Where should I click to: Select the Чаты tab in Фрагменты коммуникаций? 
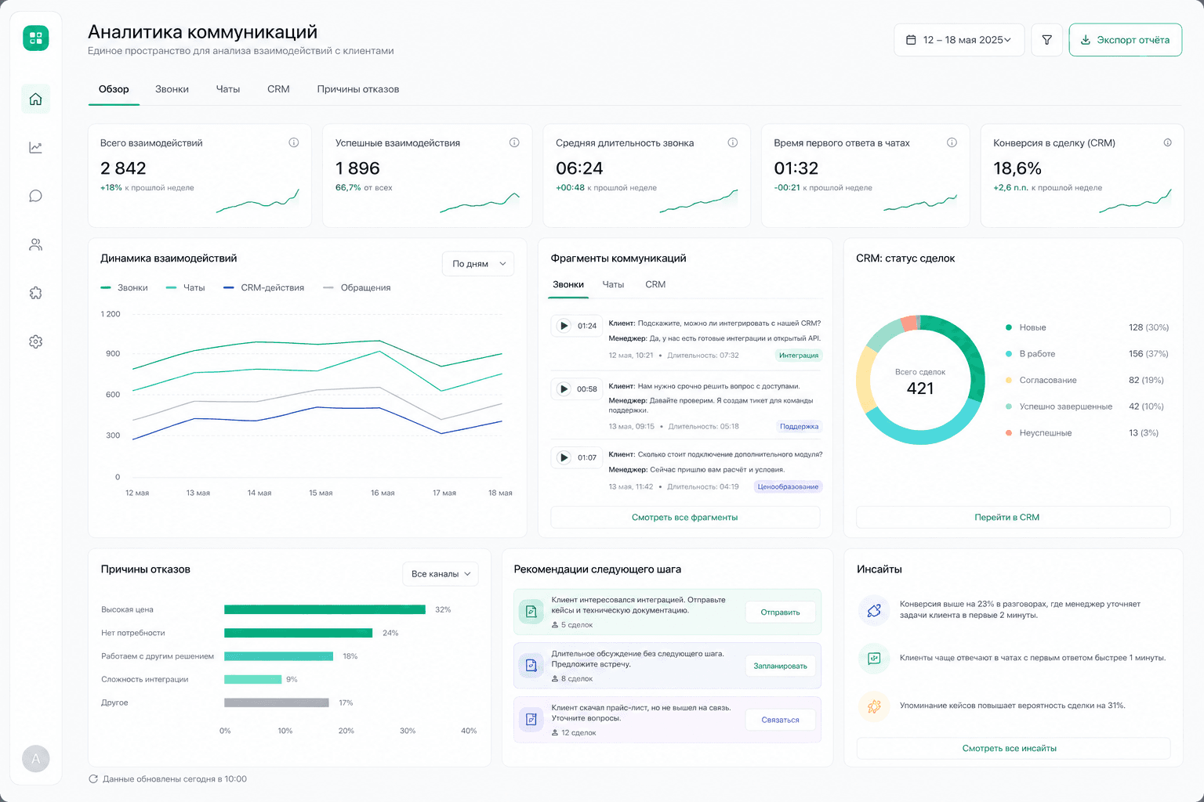[x=613, y=284]
